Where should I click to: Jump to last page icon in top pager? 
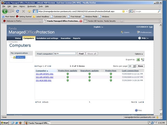[x=50, y=66]
